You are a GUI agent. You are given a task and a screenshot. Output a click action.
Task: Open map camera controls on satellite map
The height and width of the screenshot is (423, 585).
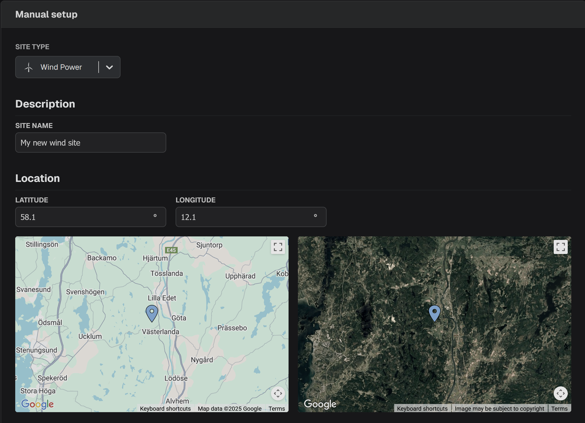pyautogui.click(x=560, y=393)
